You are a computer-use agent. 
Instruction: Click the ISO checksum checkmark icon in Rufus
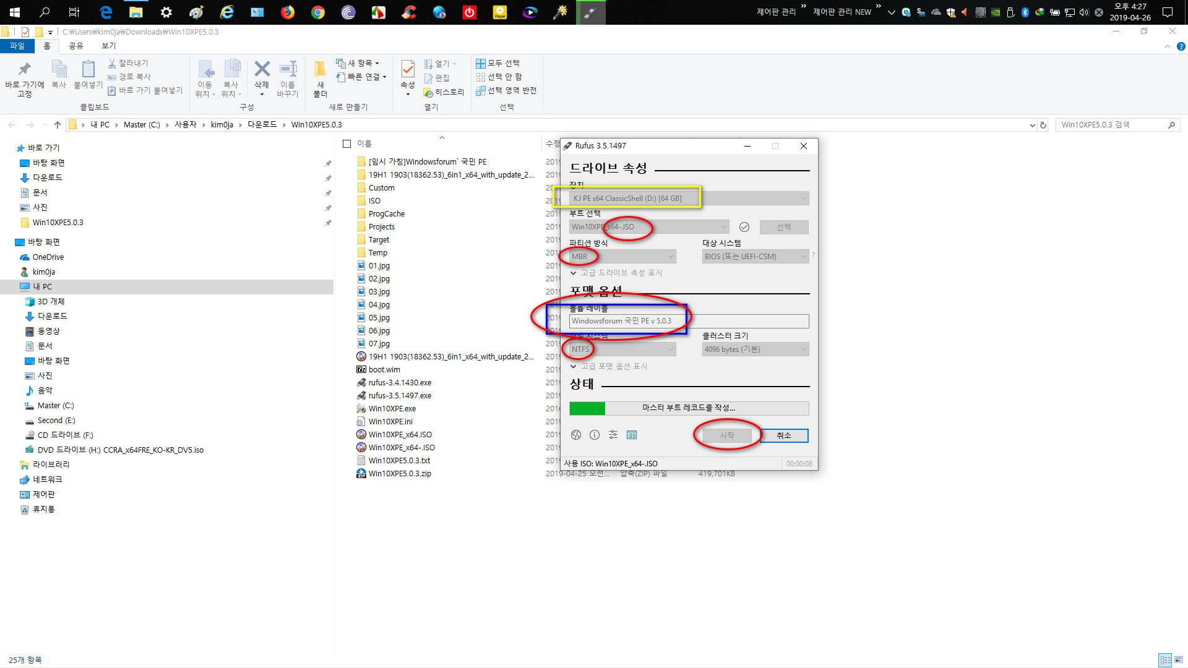744,227
